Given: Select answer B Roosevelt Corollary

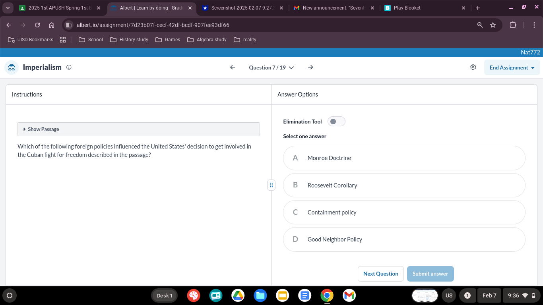Looking at the screenshot, I should click(x=404, y=185).
